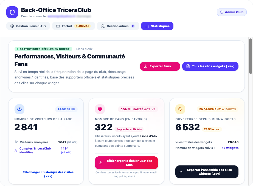The image size is (253, 186).
Task: Click the Lions d'Alix label near live badge
Action: pos(84,49)
